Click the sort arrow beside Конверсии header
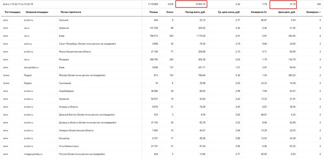 click(x=320, y=12)
